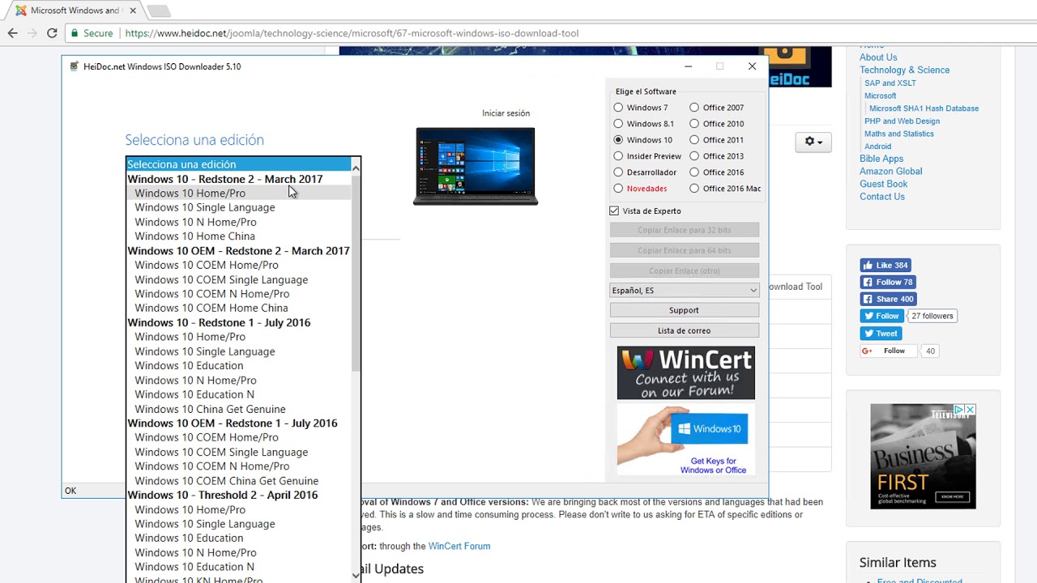Click the green Secure padlock icon
The height and width of the screenshot is (583, 1037).
tap(75, 33)
